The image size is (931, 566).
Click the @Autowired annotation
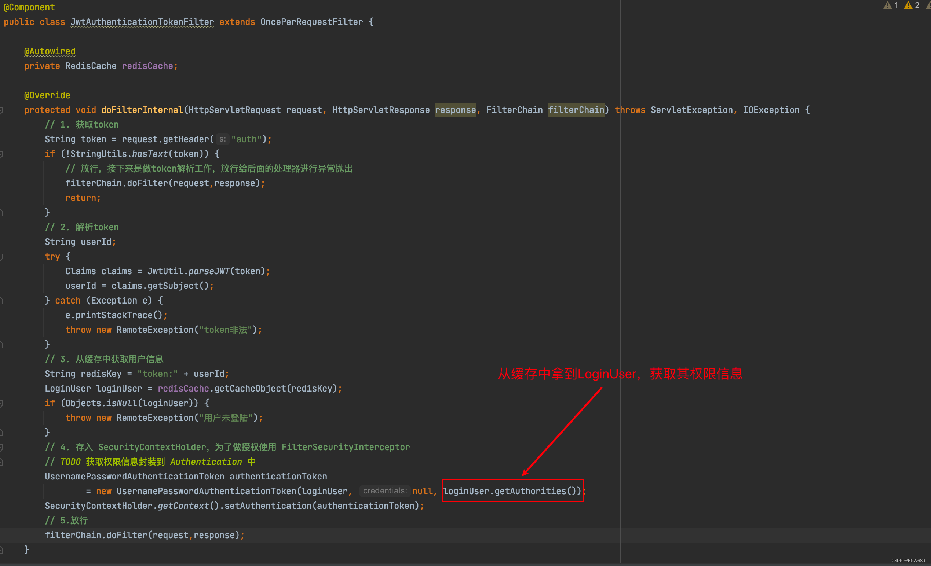tap(50, 51)
